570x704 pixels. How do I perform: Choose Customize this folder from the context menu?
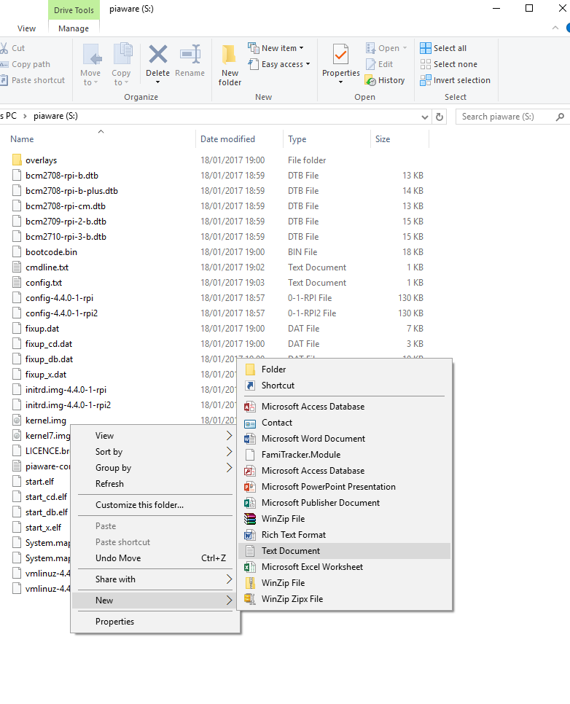tap(139, 505)
